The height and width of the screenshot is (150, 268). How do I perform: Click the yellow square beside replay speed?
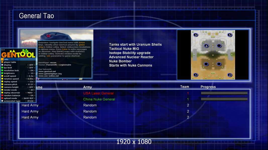tap(2, 81)
